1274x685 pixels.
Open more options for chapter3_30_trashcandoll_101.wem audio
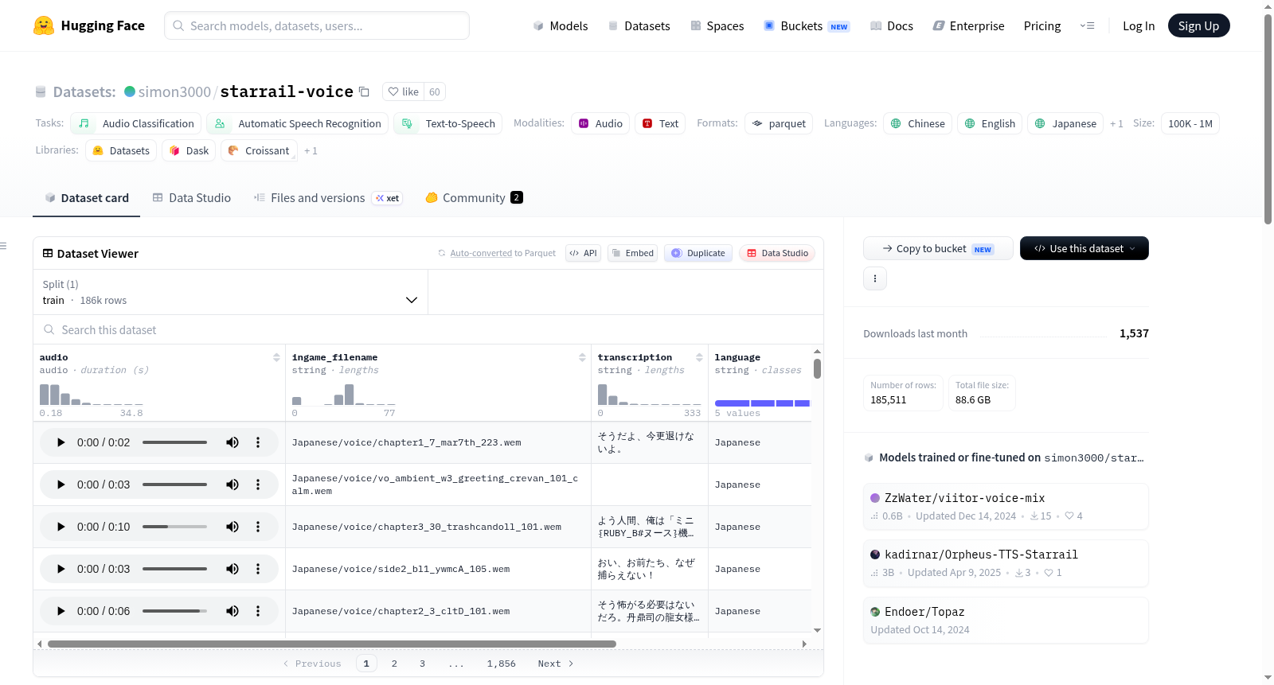click(x=258, y=527)
